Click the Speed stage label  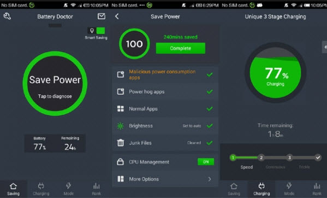[x=247, y=167]
